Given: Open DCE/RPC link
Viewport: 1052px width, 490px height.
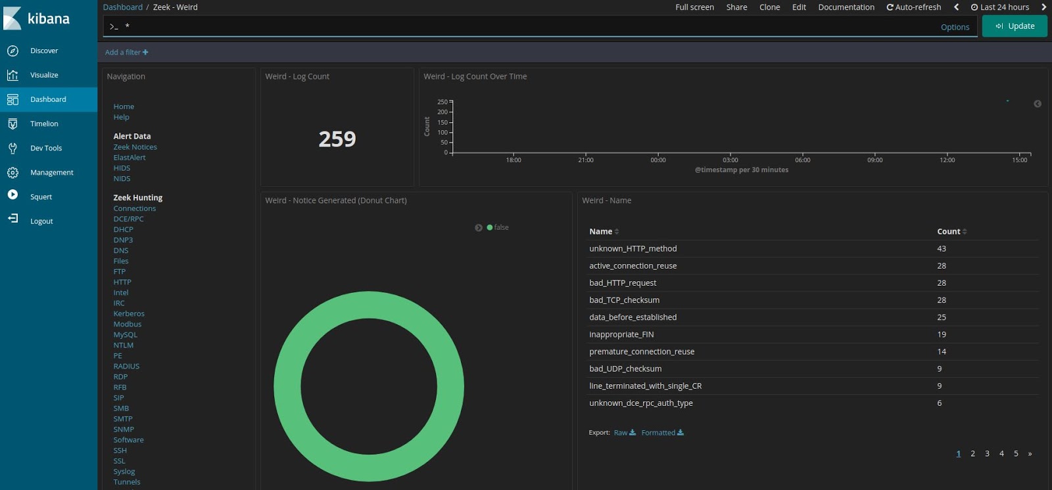Looking at the screenshot, I should pyautogui.click(x=128, y=219).
